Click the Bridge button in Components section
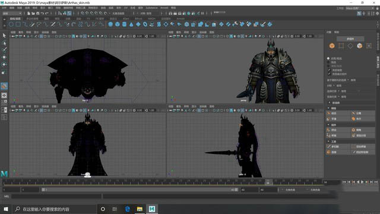Screen dimensions: 380x214 pyautogui.click(x=338, y=136)
